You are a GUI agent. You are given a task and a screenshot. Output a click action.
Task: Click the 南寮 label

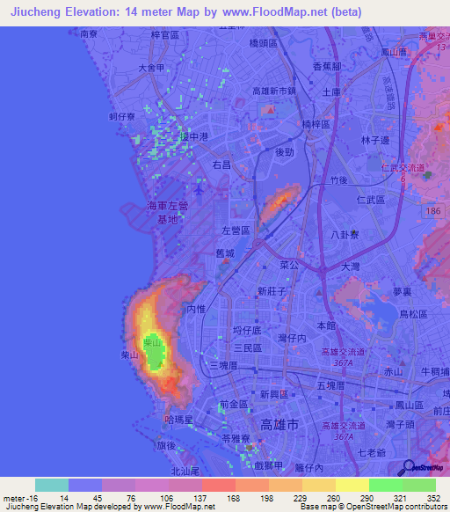pyautogui.click(x=89, y=33)
